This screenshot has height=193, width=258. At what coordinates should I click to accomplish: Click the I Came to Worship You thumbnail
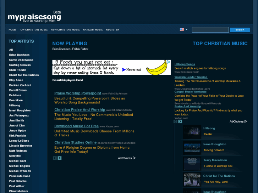click(x=192, y=164)
